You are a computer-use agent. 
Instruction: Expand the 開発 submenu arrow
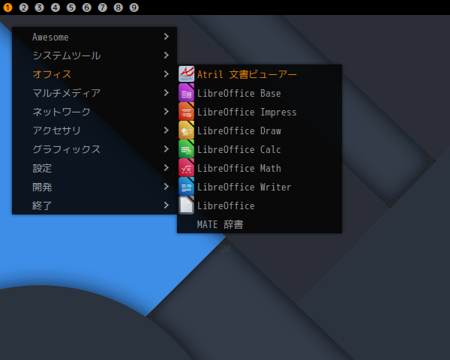[x=166, y=187]
